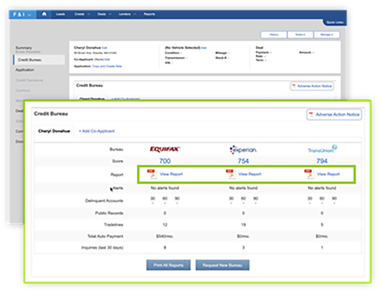The width and height of the screenshot is (381, 293).
Task: Open the TransUnion PDF report icon
Action: point(309,174)
